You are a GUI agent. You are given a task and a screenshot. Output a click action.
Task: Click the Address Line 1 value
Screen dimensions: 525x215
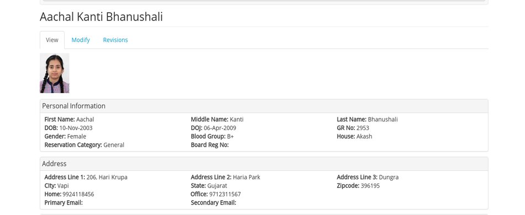point(107,178)
